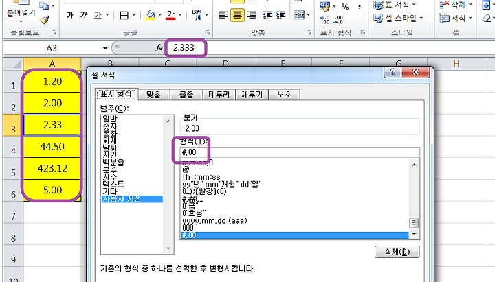Open the clipboard group dialog launcher
Viewport: 495px width, 282px height.
[54, 32]
